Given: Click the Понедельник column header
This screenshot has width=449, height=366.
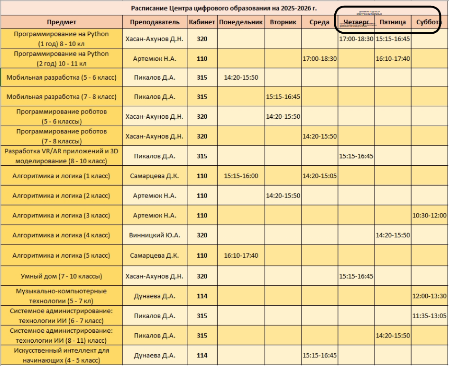Looking at the screenshot, I should (x=240, y=21).
